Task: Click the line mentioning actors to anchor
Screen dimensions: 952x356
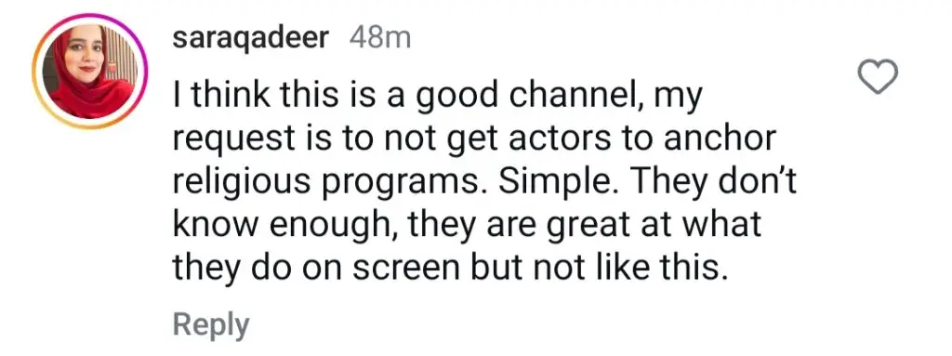Action: pyautogui.click(x=474, y=139)
